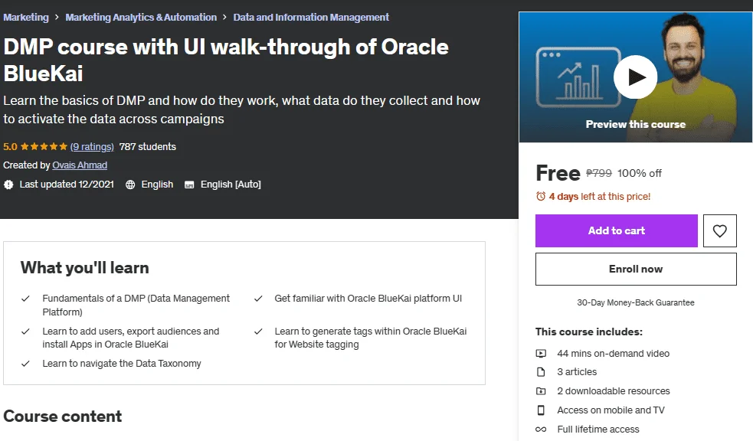Click the Course content heading
This screenshot has height=441, width=753.
coord(62,416)
